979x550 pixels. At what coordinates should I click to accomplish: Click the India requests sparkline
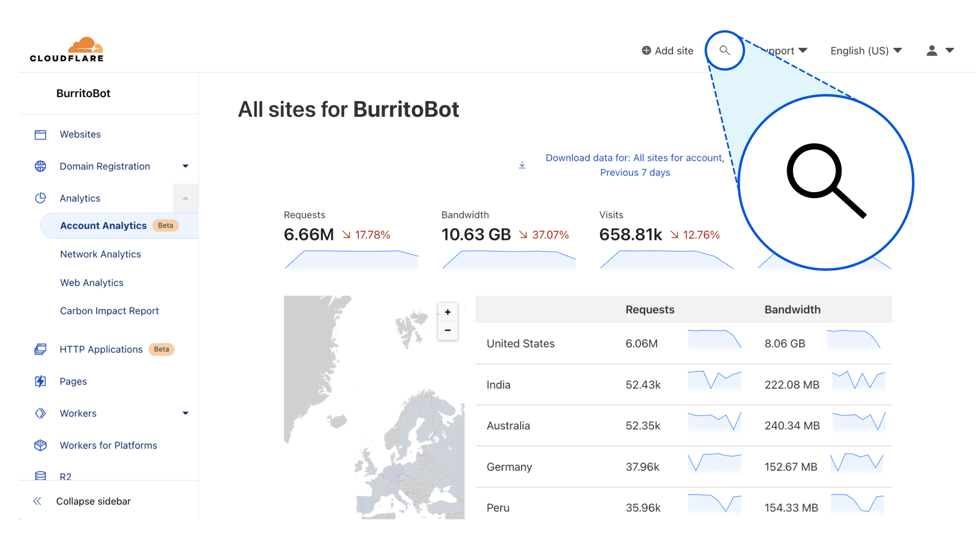click(714, 380)
